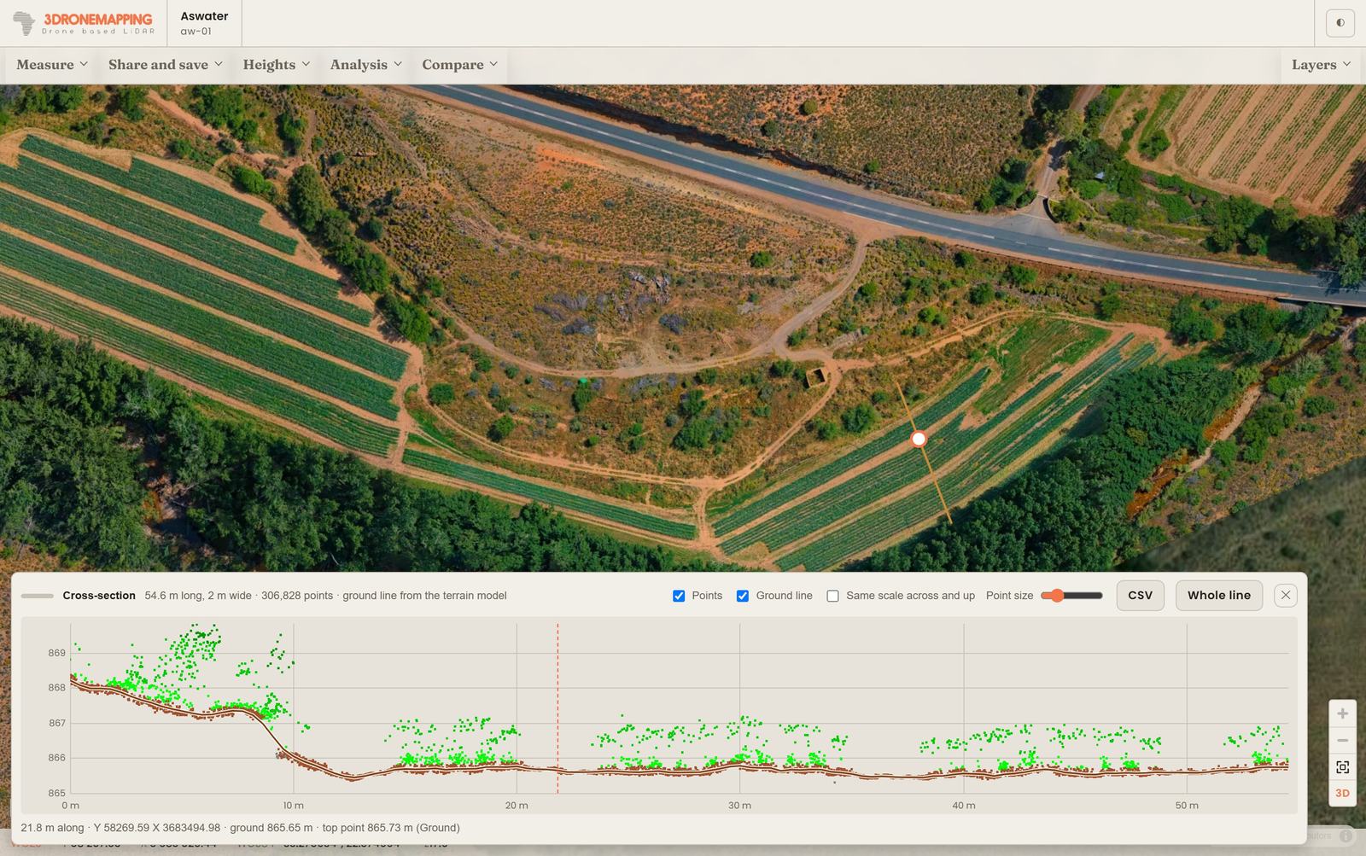Click the ground 865.65 m readout text
Screen dimensions: 1366x856
[271, 828]
